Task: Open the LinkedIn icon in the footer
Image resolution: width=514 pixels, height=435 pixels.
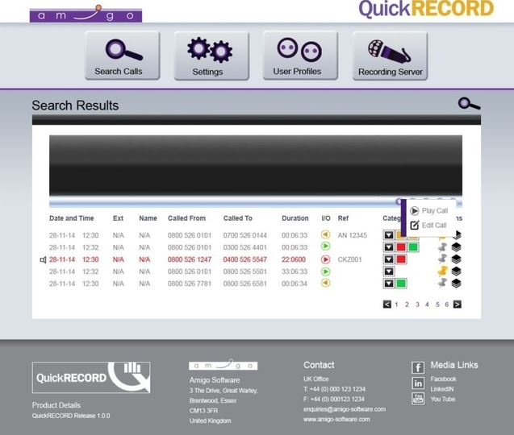Action: pyautogui.click(x=418, y=383)
